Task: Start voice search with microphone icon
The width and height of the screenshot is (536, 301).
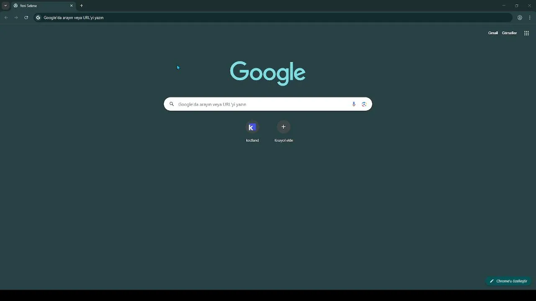Action: [x=354, y=104]
